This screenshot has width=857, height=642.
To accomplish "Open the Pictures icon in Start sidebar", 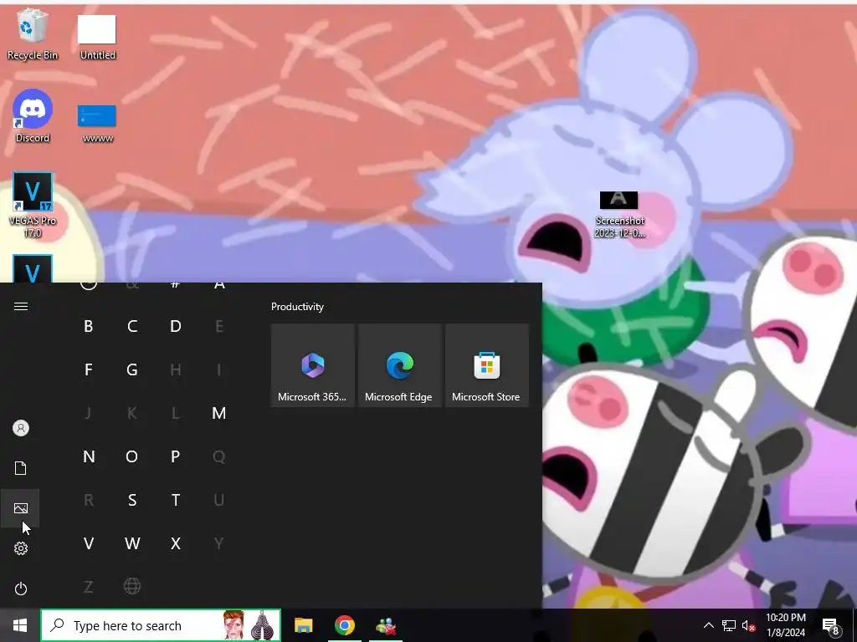I will pyautogui.click(x=21, y=508).
